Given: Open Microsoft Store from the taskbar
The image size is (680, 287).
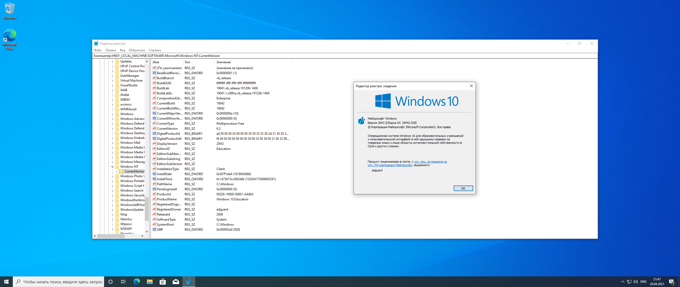Looking at the screenshot, I should (x=163, y=282).
